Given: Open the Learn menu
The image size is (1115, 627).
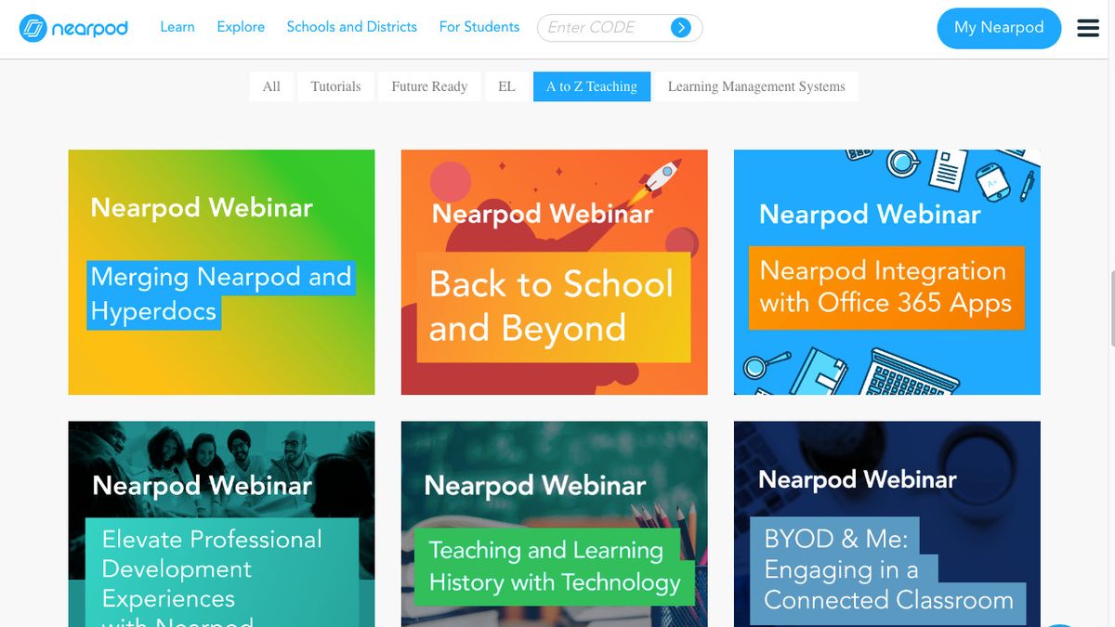Looking at the screenshot, I should (177, 27).
